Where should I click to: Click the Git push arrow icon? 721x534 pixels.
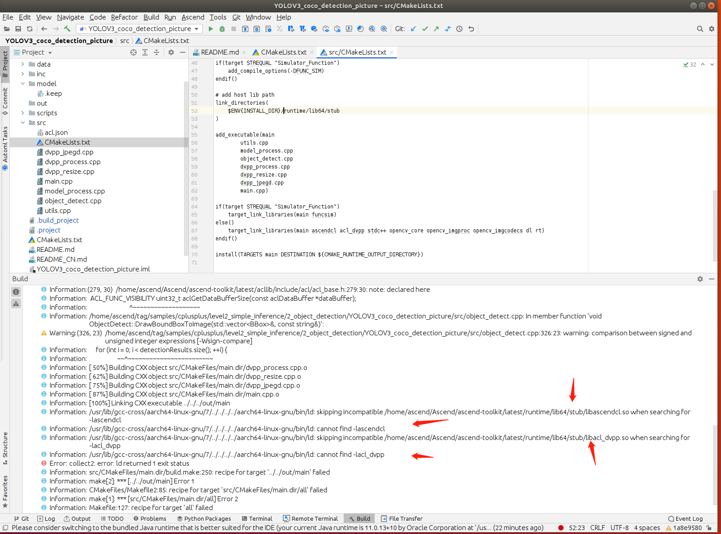pos(436,29)
